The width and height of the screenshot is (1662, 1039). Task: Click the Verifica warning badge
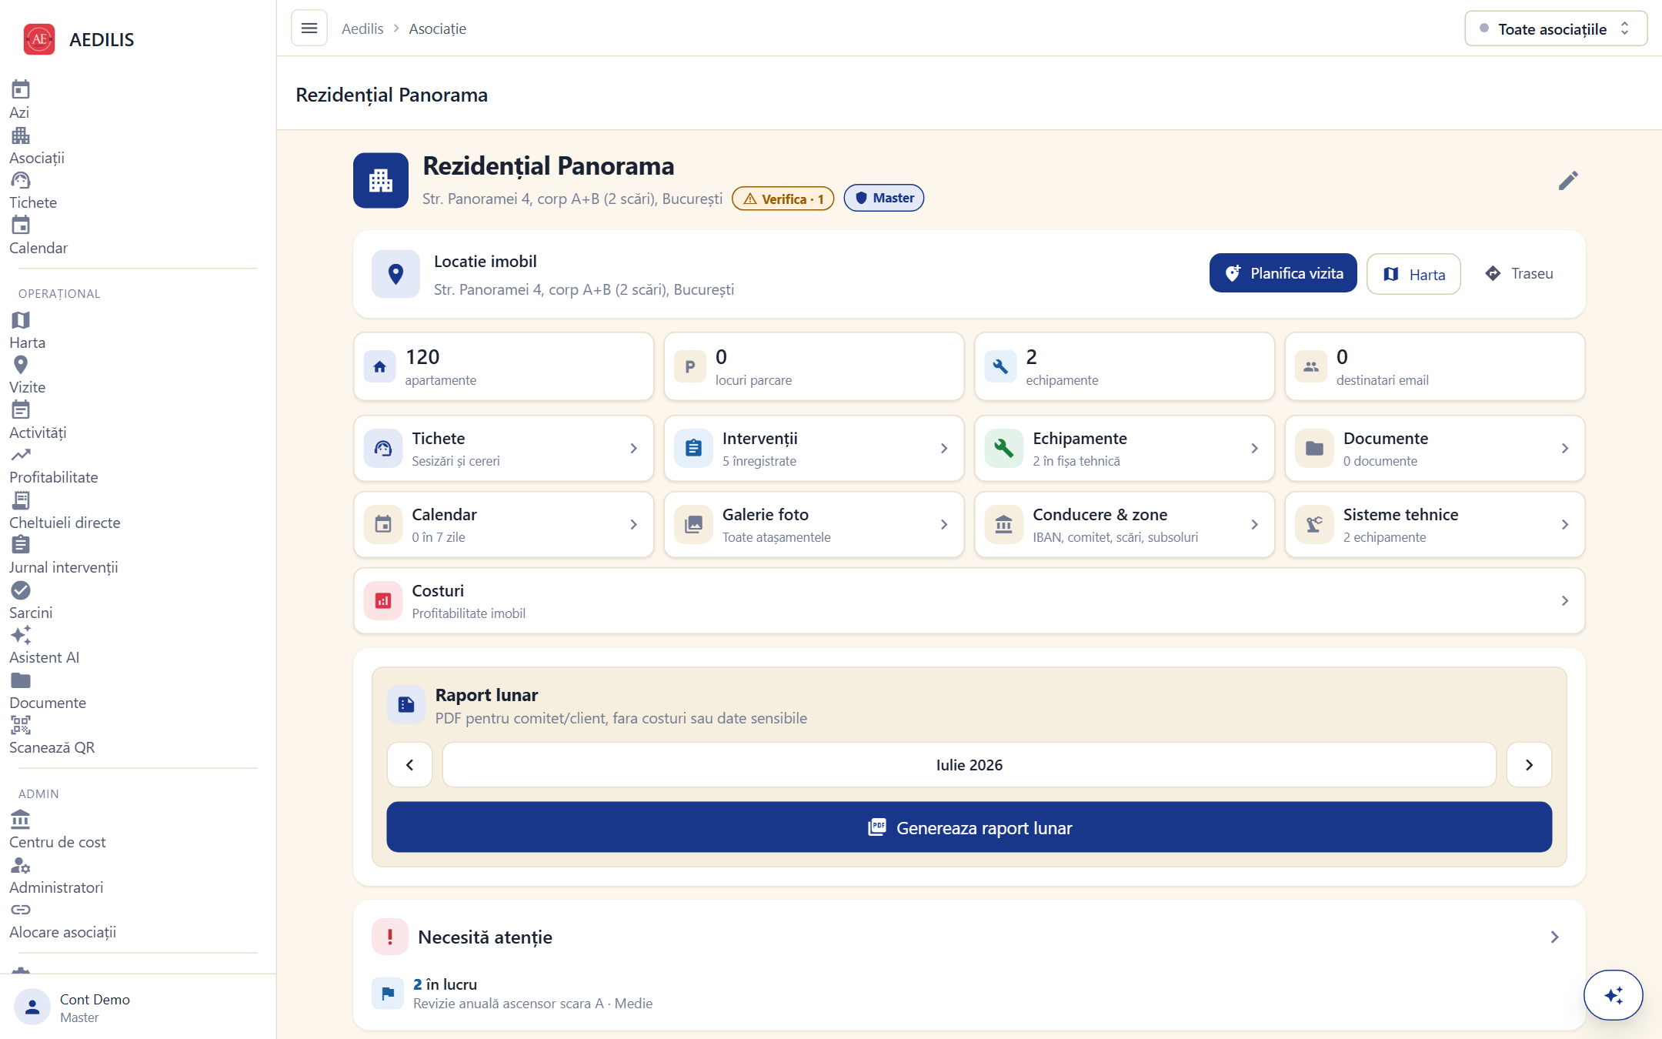[783, 199]
